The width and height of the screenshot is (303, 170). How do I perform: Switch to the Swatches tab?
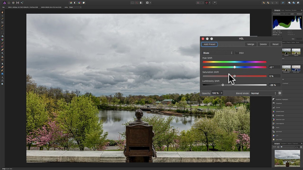pyautogui.click(x=288, y=10)
